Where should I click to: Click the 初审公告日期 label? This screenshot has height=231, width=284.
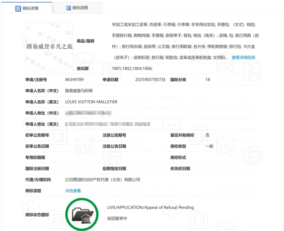coord(37,146)
